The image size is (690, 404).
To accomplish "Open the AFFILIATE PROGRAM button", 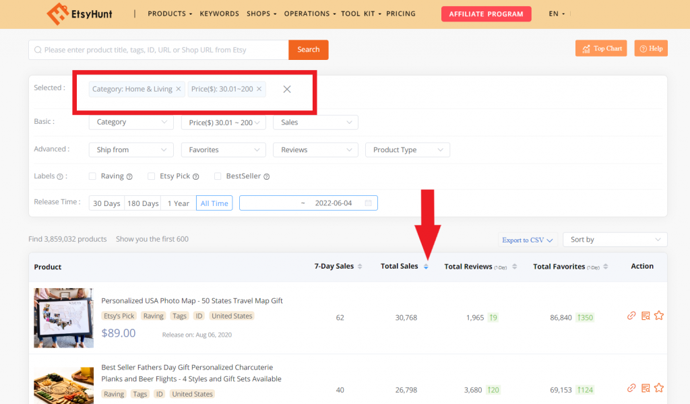I will click(486, 13).
